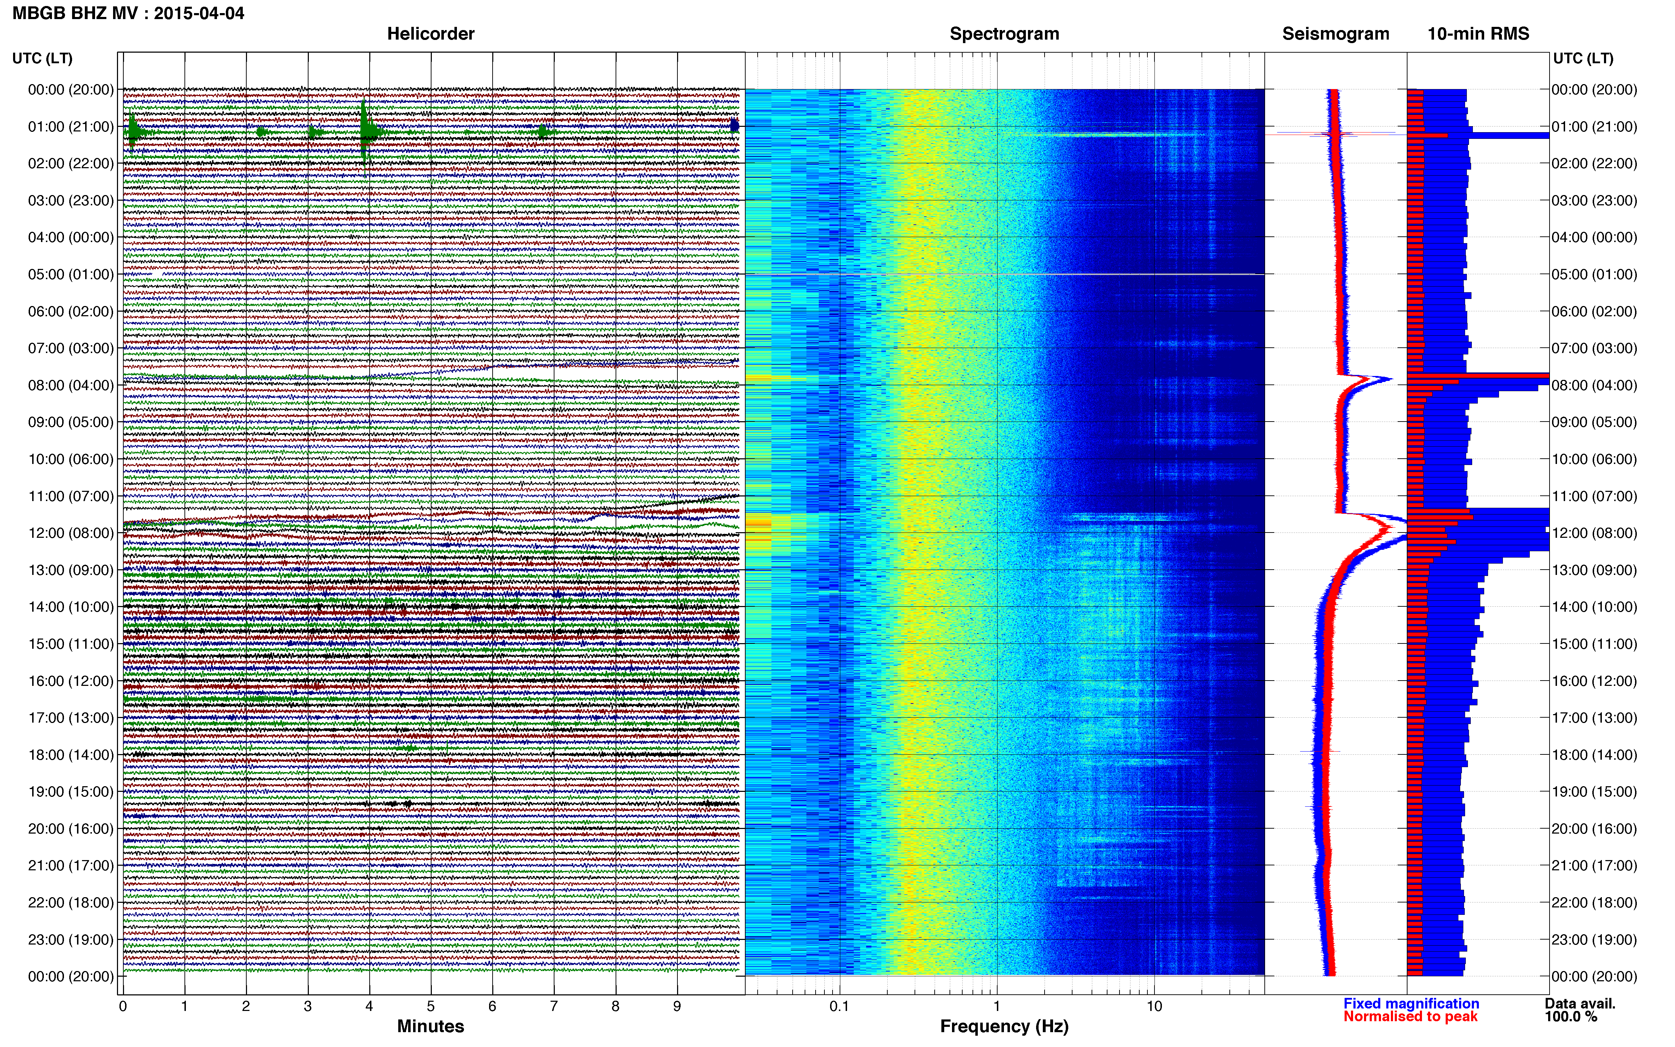Image resolution: width=1675 pixels, height=1047 pixels.
Task: Click the left '23:00 (19:00)' time label
Action: click(x=71, y=940)
